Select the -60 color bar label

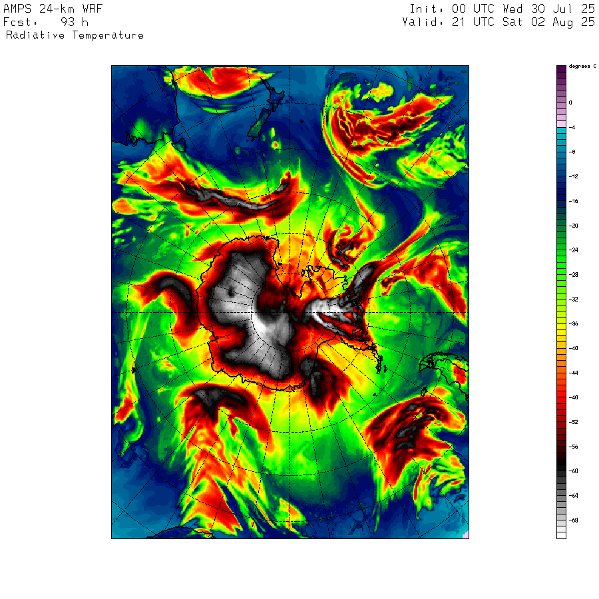[574, 471]
